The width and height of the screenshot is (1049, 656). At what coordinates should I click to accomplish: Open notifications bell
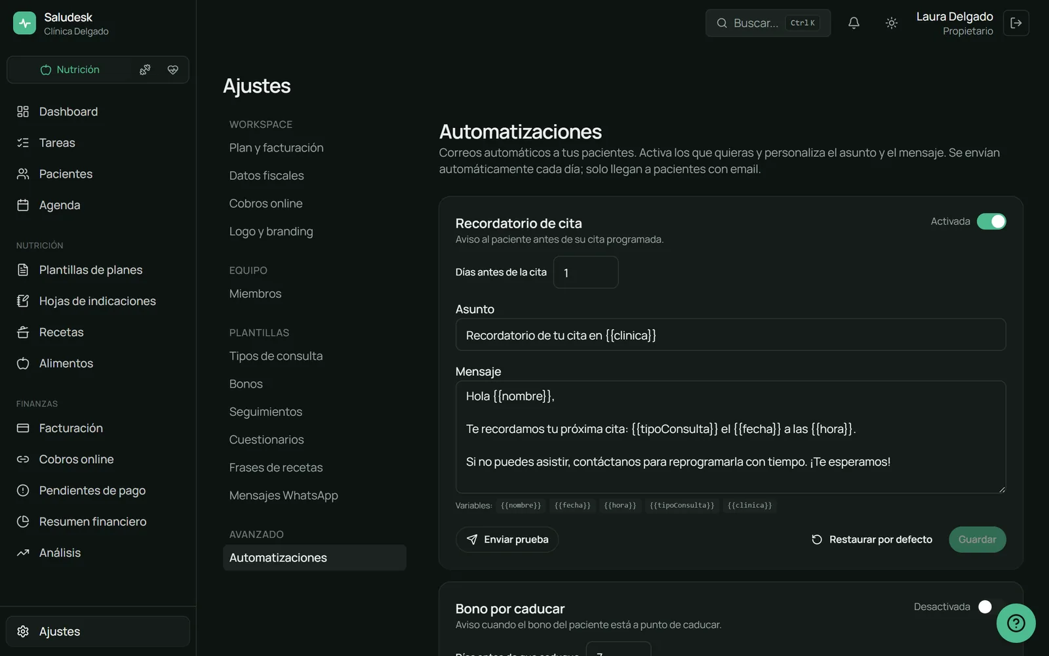pyautogui.click(x=854, y=23)
